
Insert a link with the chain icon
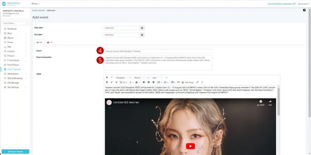point(197,82)
